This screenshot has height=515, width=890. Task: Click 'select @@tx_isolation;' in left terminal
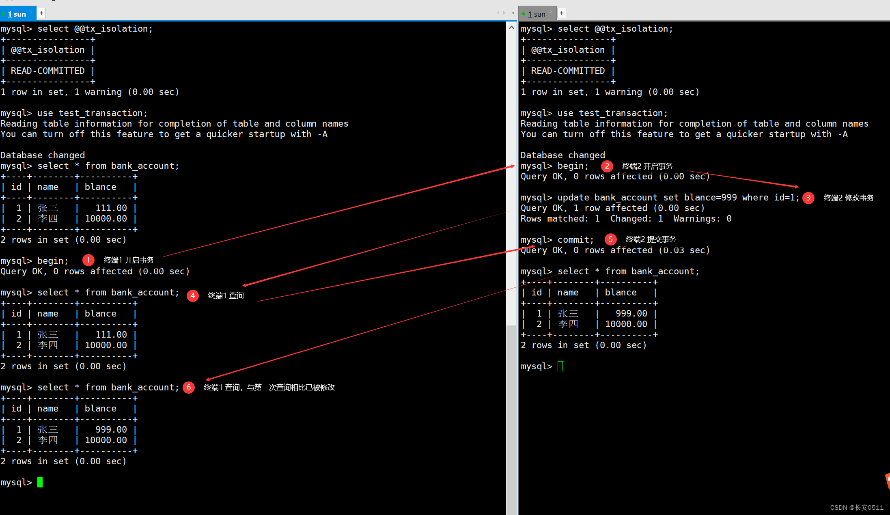coord(95,29)
